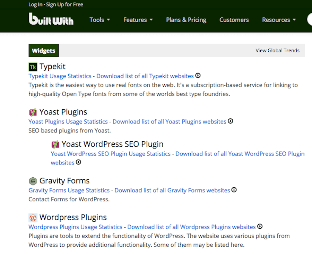Click the text 'Contact Forms for WordPress.'
The width and height of the screenshot is (312, 254).
click(69, 199)
